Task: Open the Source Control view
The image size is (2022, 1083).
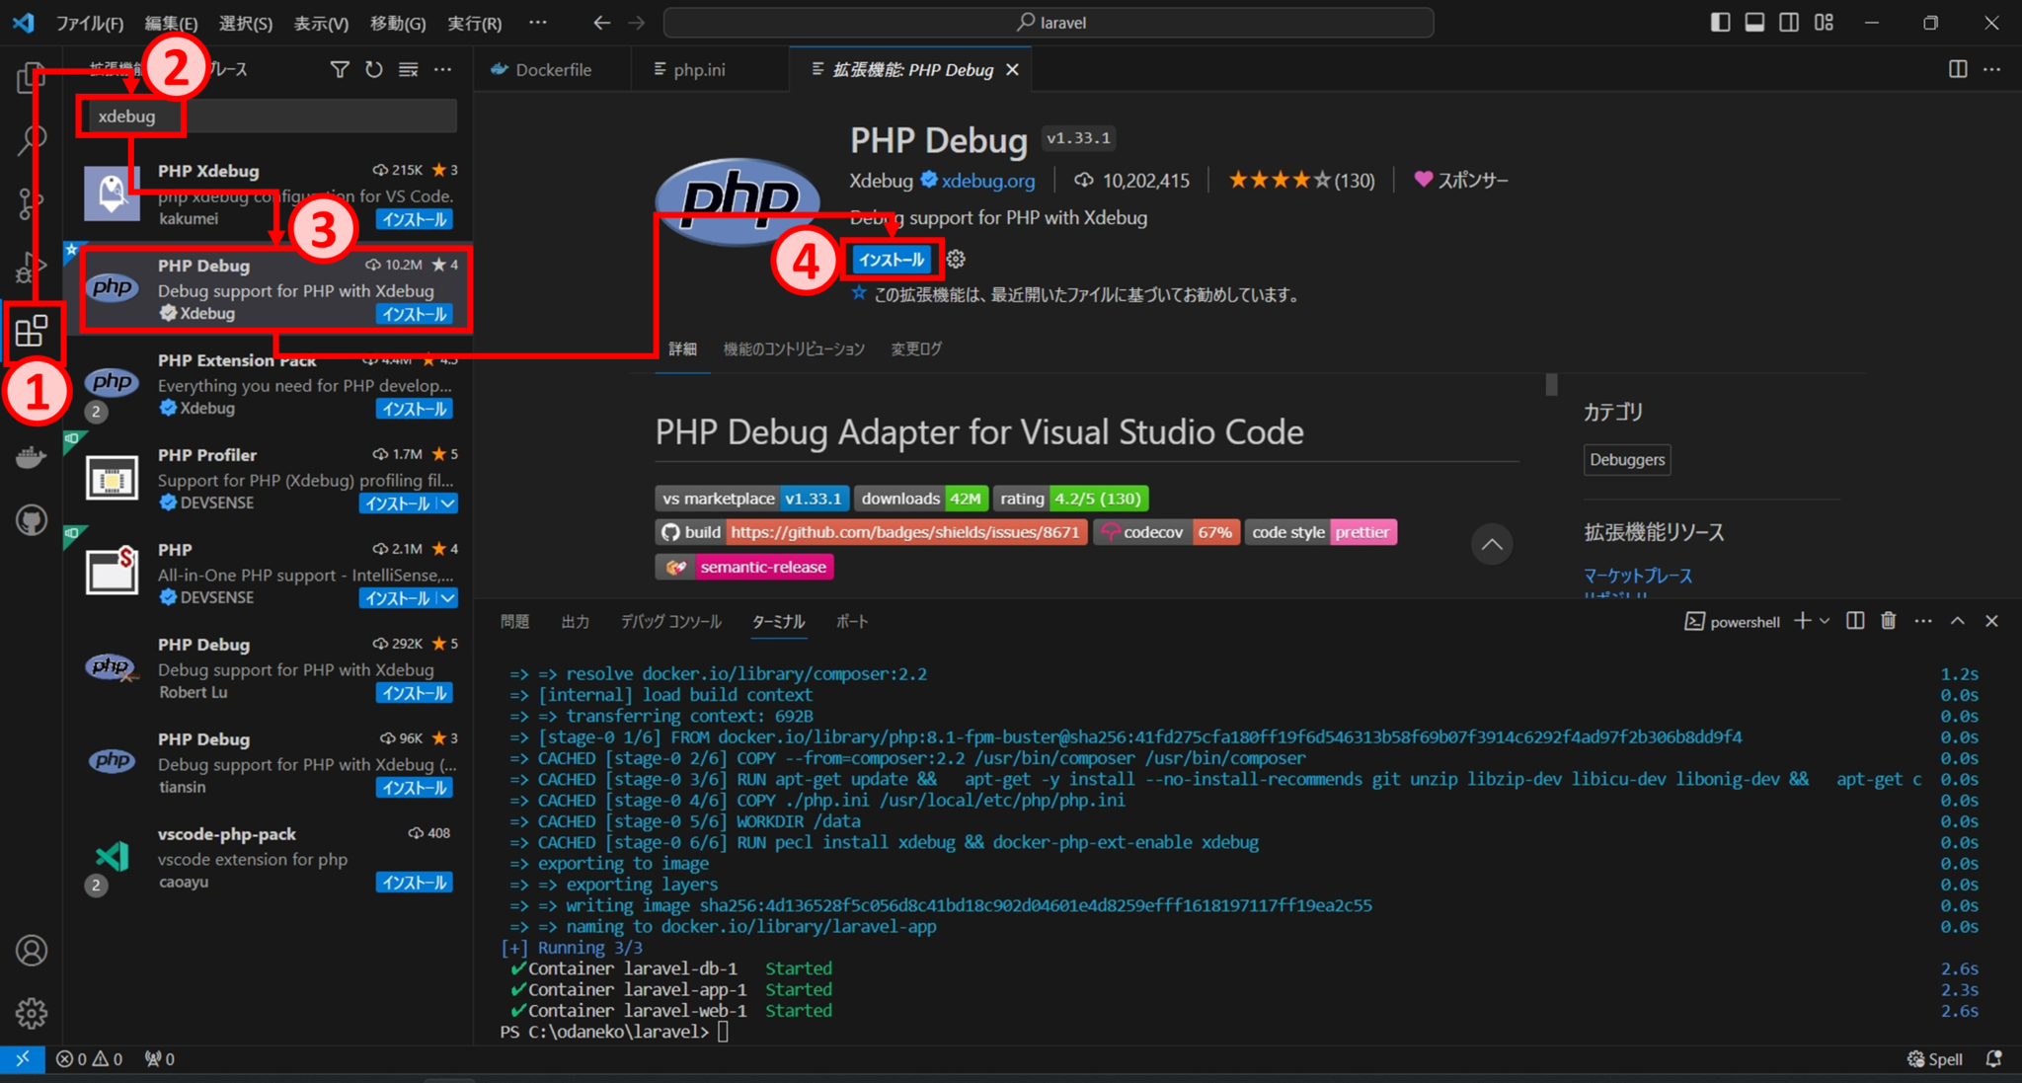Action: coord(33,202)
